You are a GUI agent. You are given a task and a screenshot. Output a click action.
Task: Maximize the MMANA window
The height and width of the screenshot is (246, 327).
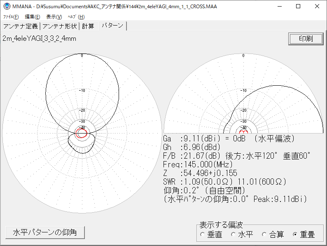point(298,7)
